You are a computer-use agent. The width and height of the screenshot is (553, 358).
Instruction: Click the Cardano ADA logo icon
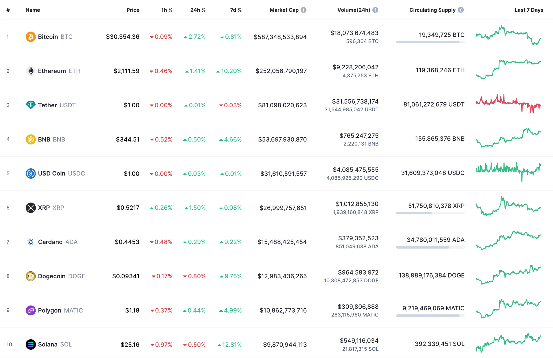[31, 242]
